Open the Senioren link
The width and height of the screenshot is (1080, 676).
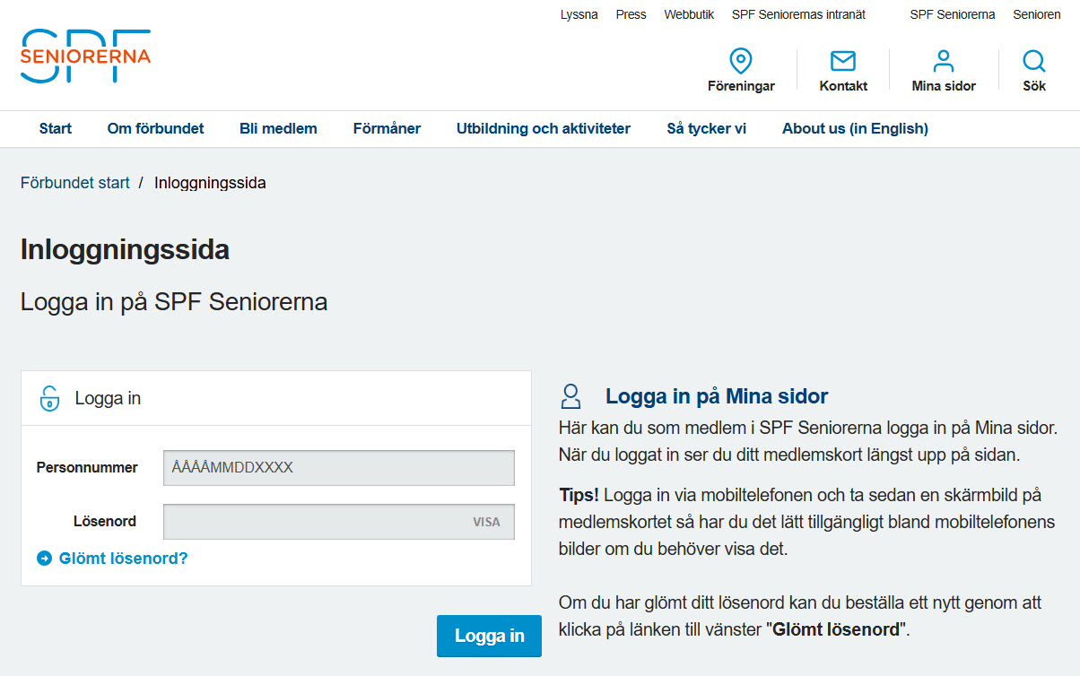coord(1036,14)
